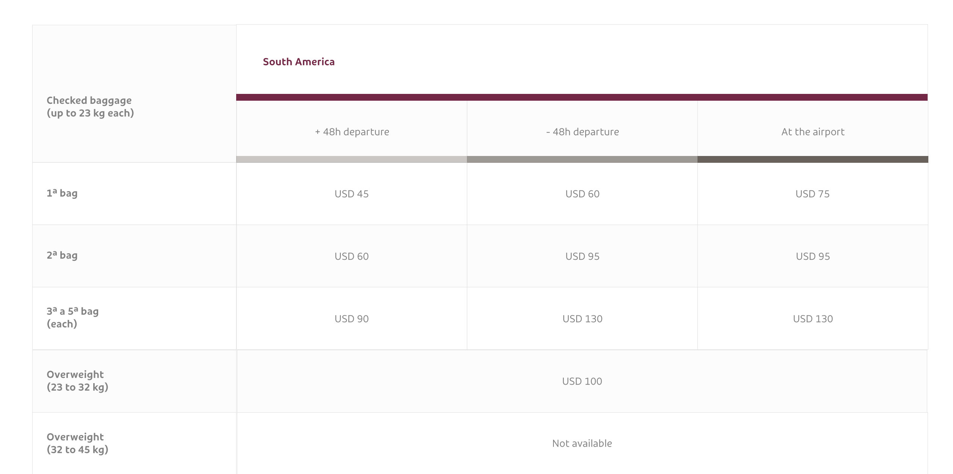Viewport: 953px width, 474px height.
Task: Click the 2ª bag row label
Action: click(62, 256)
